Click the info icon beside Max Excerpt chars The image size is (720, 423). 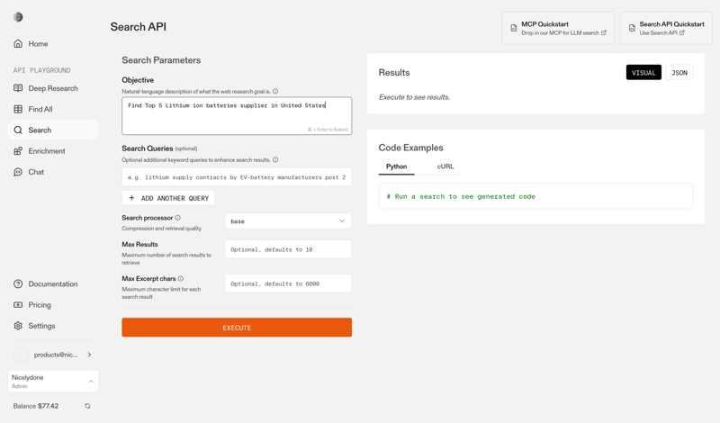pos(181,278)
